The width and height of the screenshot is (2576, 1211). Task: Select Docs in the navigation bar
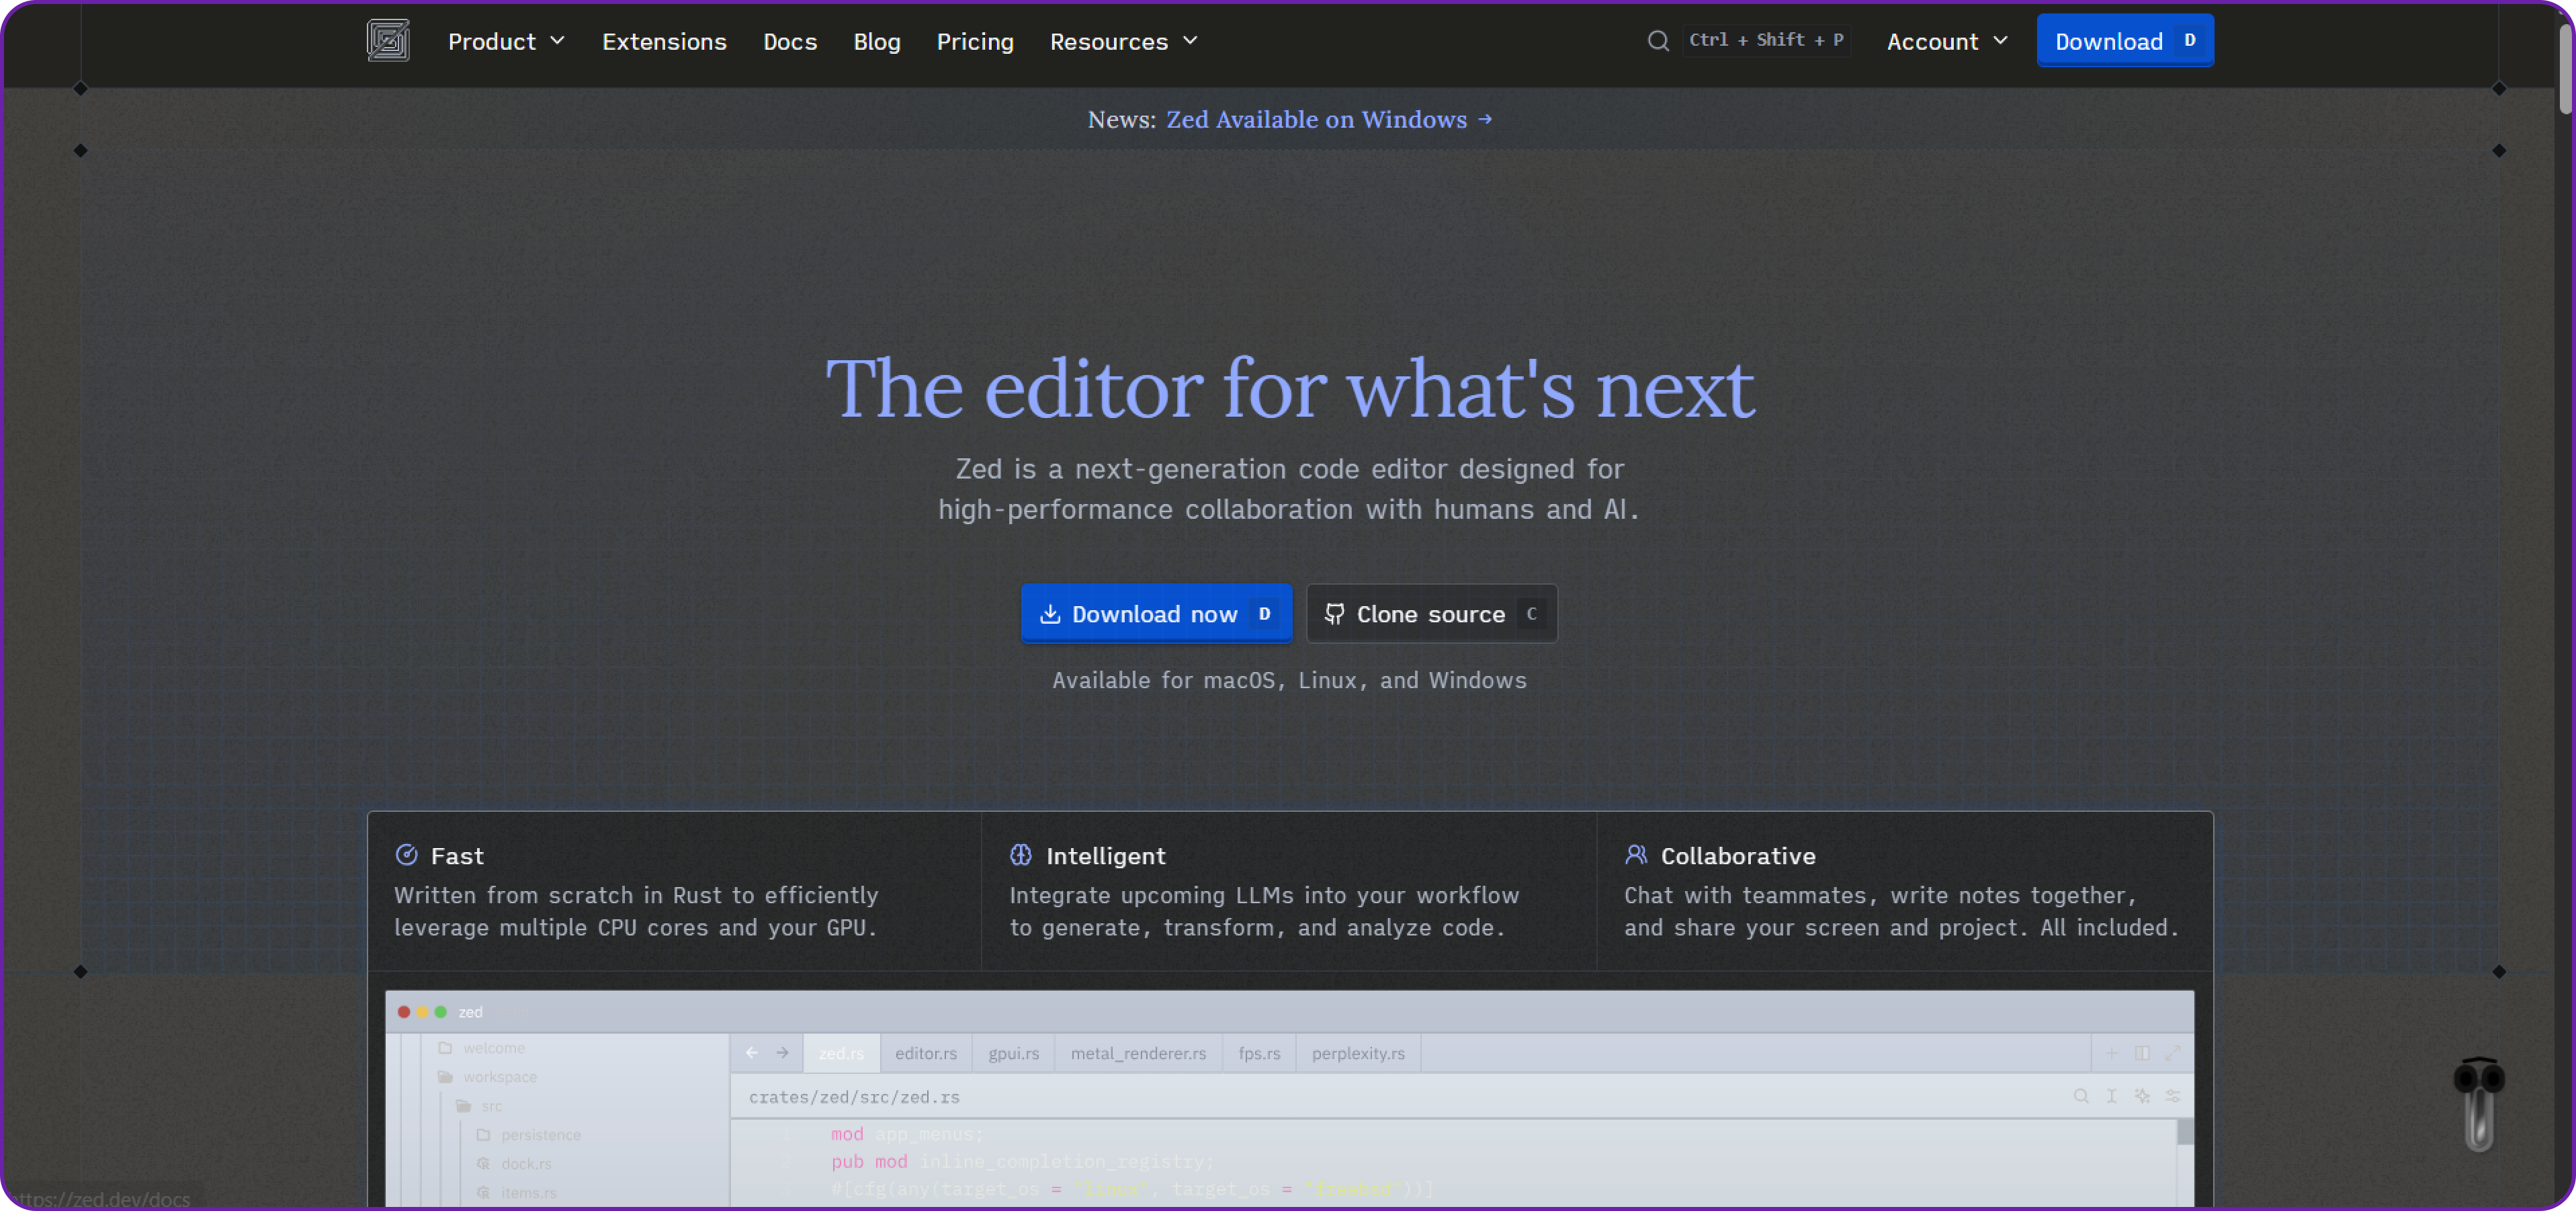click(789, 41)
